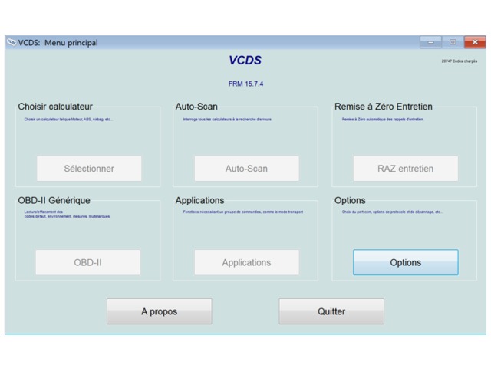This screenshot has width=491, height=368.
Task: Click the 'VCDS: Menu principal' window title
Action: pyautogui.click(x=58, y=43)
